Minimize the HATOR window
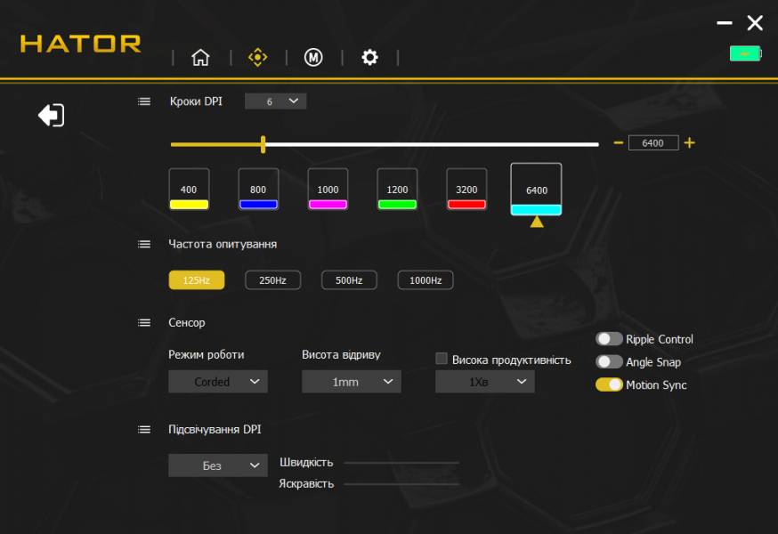 [x=725, y=23]
